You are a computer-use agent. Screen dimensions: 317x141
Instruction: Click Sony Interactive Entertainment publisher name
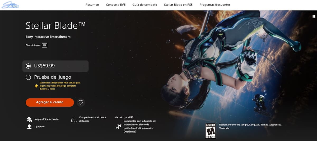[x=48, y=37]
